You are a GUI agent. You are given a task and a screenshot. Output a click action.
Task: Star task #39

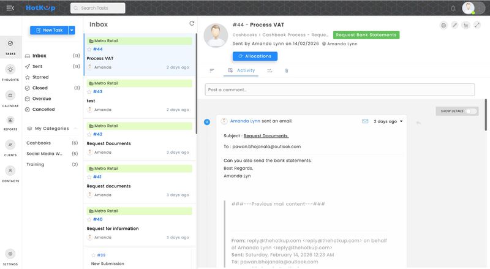[93, 256]
